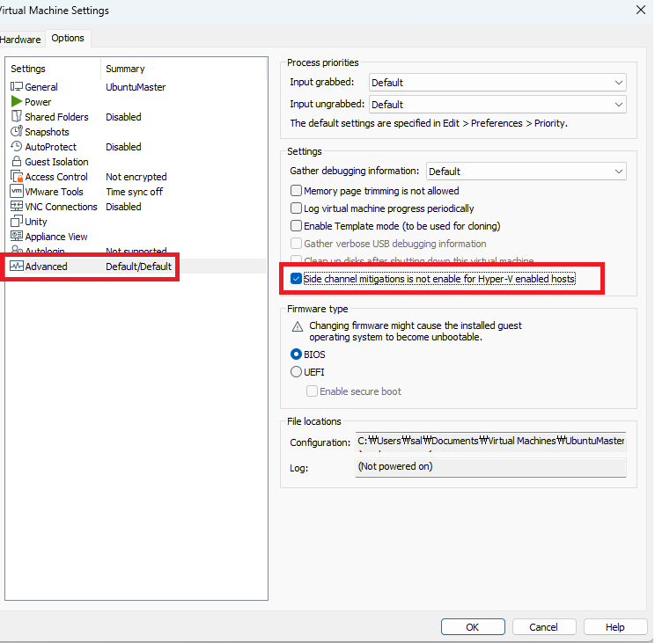Select the Access Control row label
Image resolution: width=655 pixels, height=643 pixels.
[56, 177]
